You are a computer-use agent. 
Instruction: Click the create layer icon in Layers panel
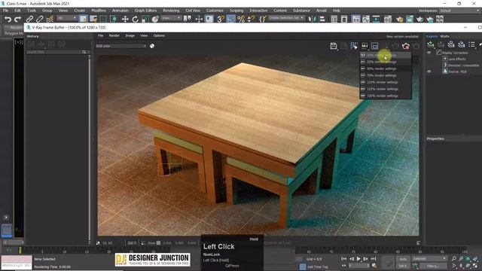click(430, 44)
